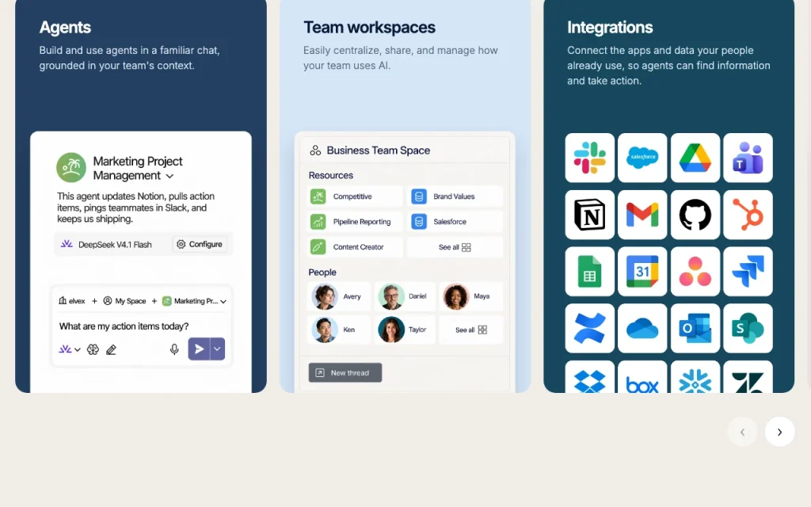Click the Business Team Space header icon
The width and height of the screenshot is (811, 507).
[315, 151]
